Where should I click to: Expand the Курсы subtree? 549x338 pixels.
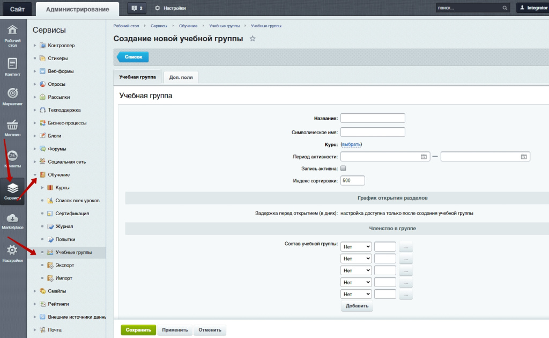pos(42,188)
